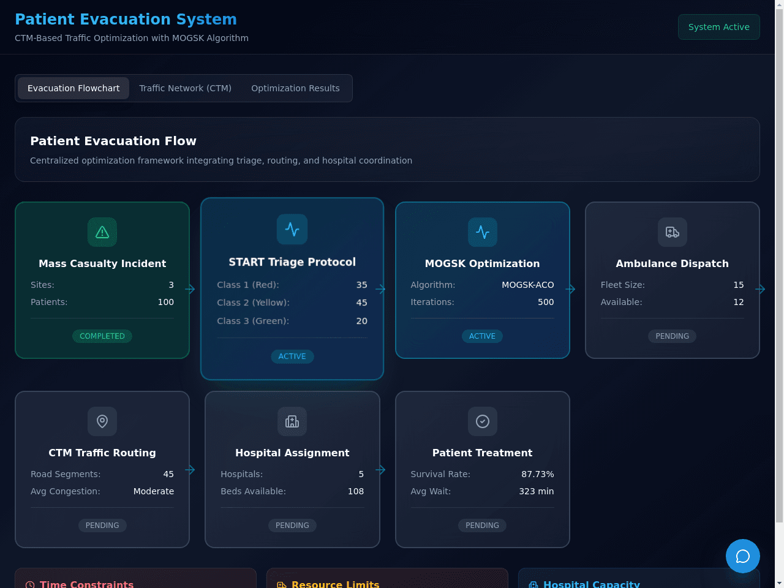Click the Fleet Size label

623,285
